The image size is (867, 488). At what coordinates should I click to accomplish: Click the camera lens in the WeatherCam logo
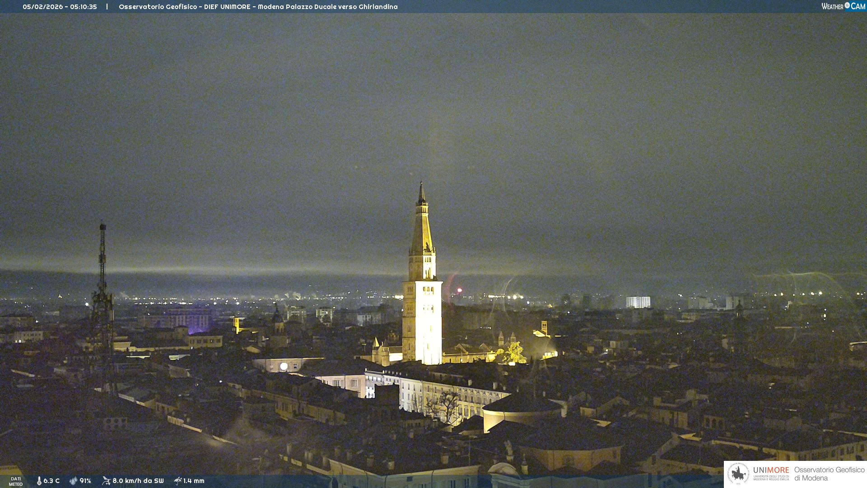click(847, 5)
